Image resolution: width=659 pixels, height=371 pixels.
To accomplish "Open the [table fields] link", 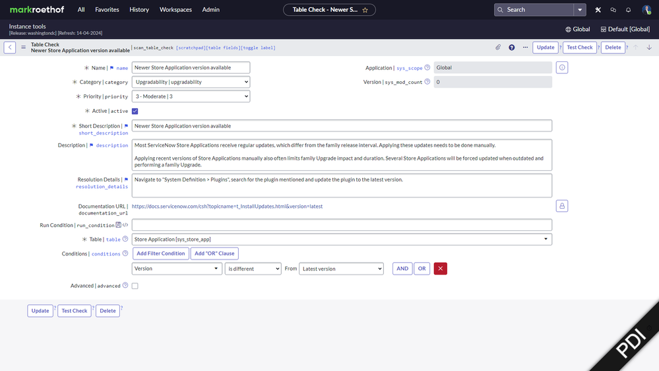I will [223, 48].
